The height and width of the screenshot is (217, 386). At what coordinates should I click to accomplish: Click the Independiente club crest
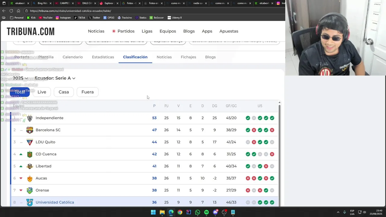pos(30,118)
